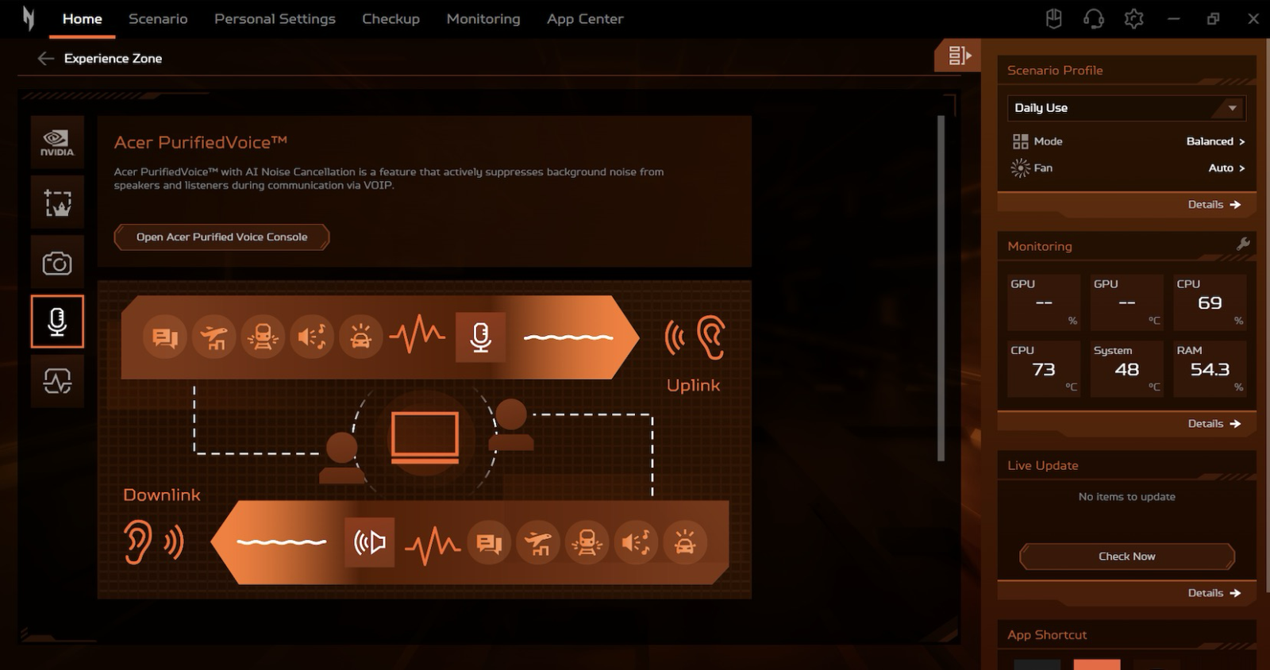1270x670 pixels.
Task: Open the Daily Use scenario profile dropdown
Action: click(1126, 108)
